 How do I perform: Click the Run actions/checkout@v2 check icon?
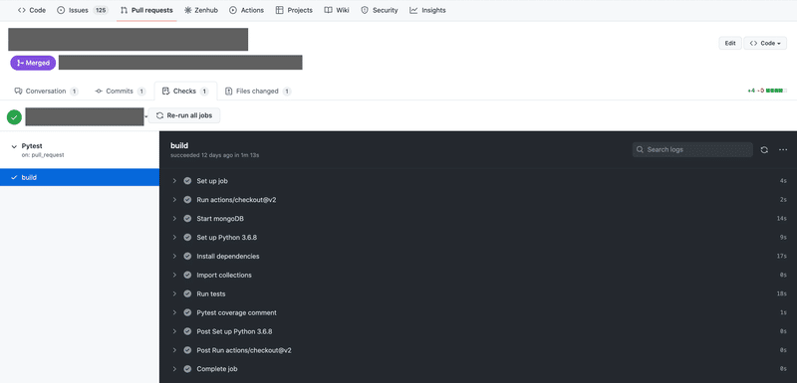[187, 200]
